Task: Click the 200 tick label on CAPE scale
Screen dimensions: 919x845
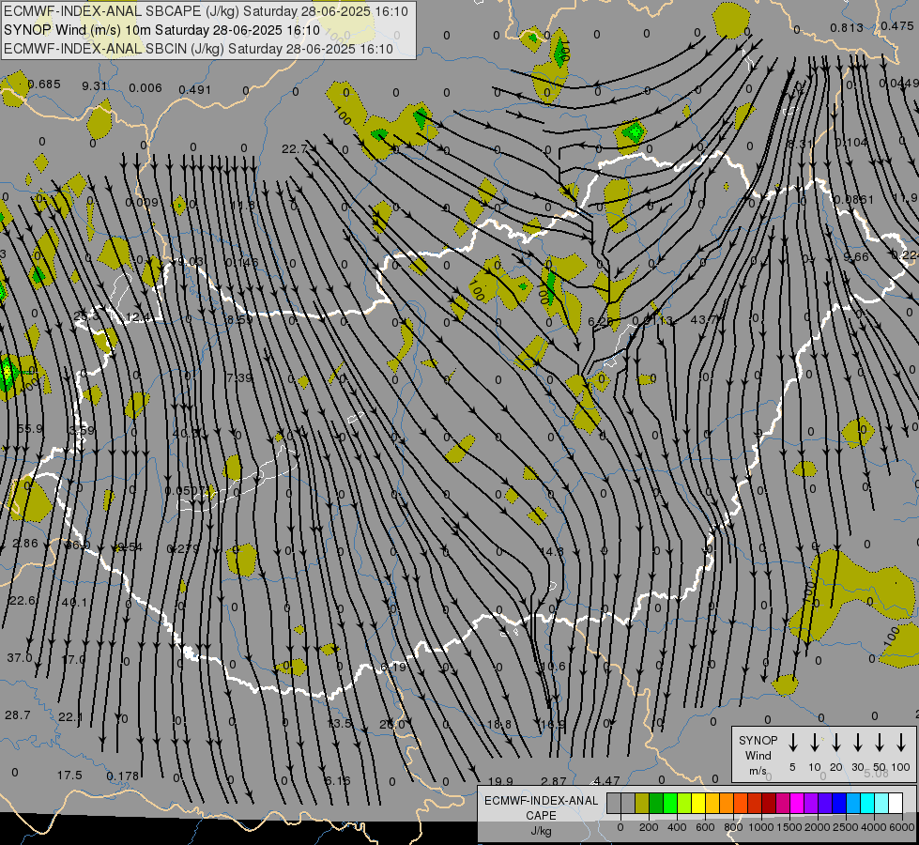Action: [x=649, y=827]
